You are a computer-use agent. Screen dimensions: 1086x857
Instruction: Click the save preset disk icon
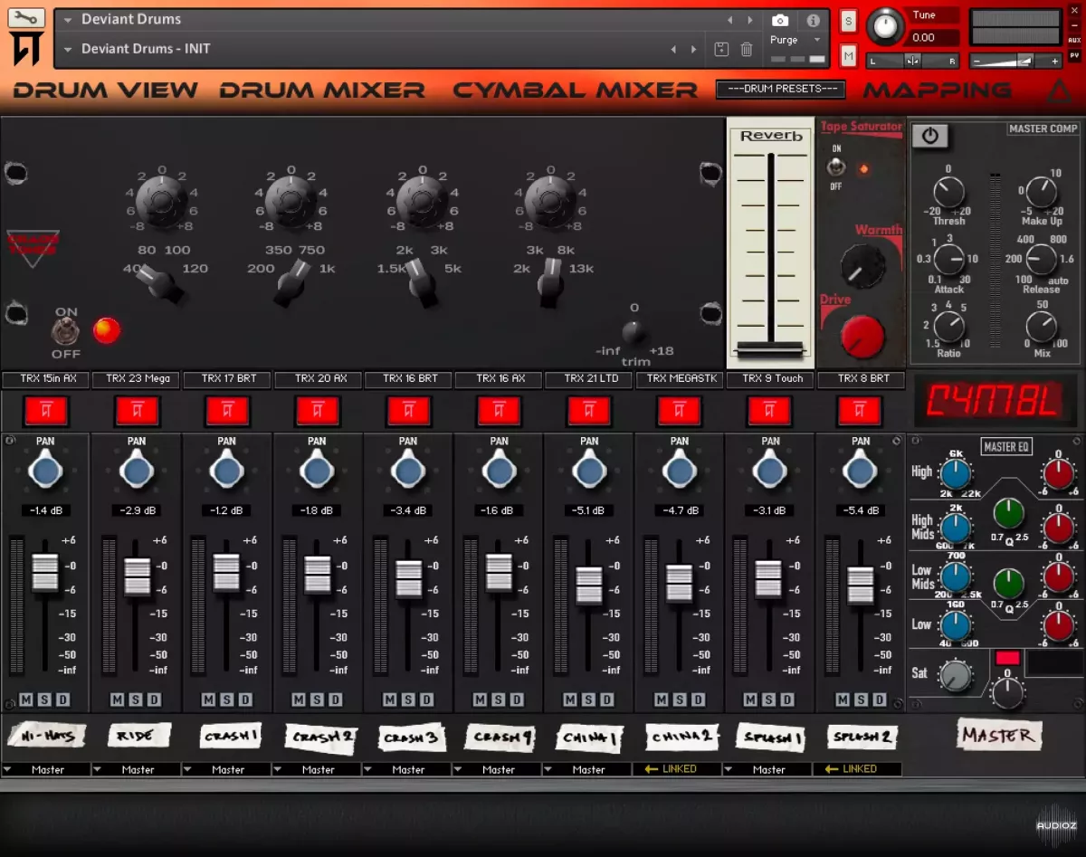coord(721,50)
